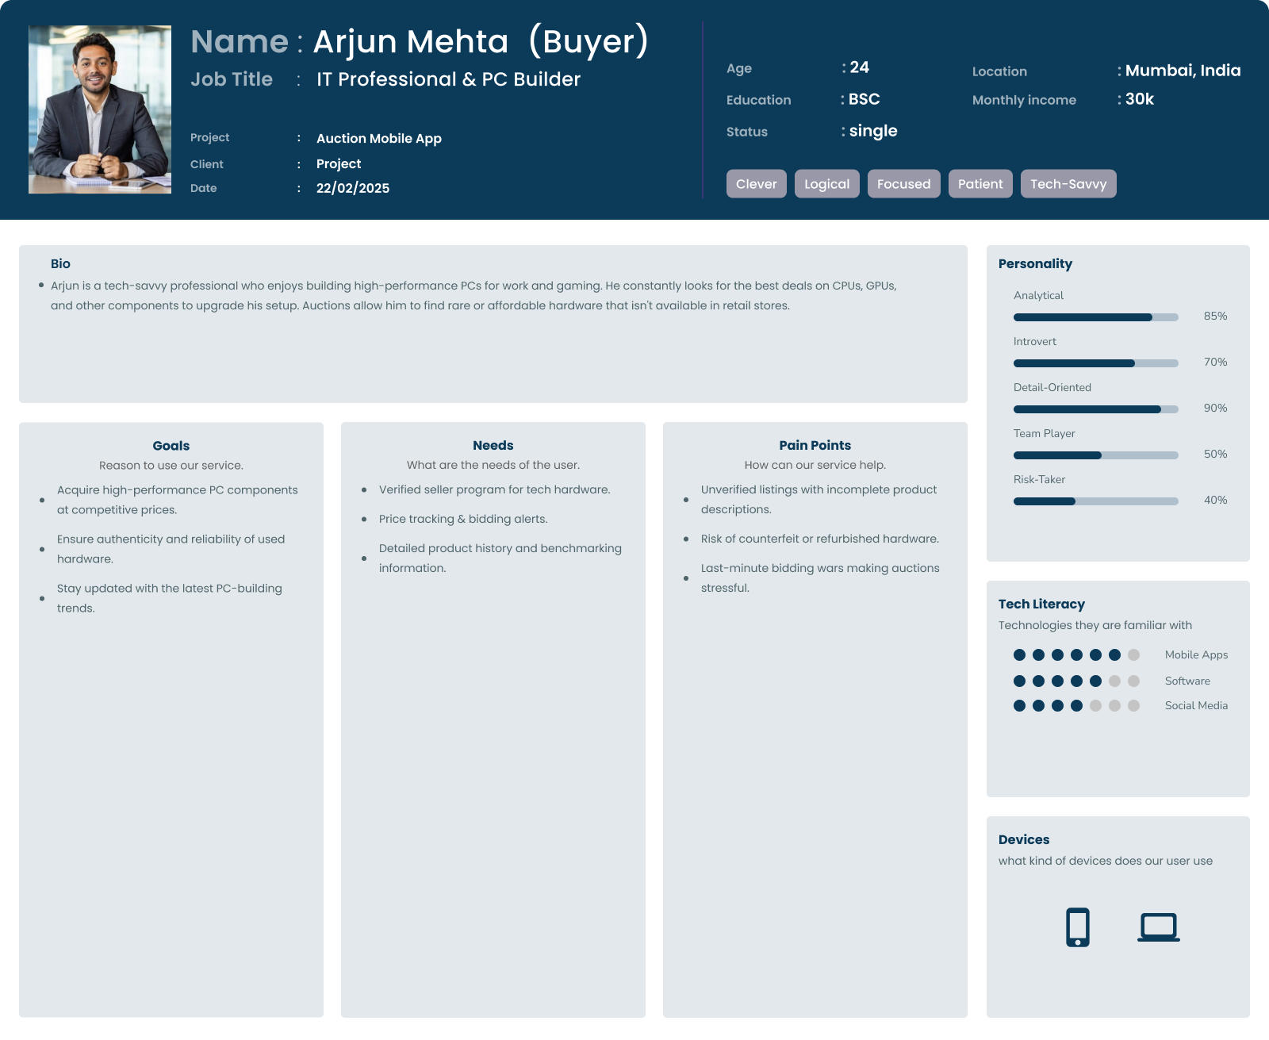Click 'Risk of counterfeit or refurbished hardware.'
The width and height of the screenshot is (1269, 1040).
(x=820, y=539)
